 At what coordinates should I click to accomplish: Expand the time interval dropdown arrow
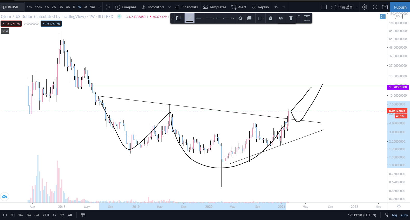[100, 7]
